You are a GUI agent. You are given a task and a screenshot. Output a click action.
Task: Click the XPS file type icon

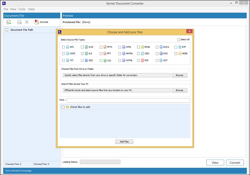(x=68, y=47)
